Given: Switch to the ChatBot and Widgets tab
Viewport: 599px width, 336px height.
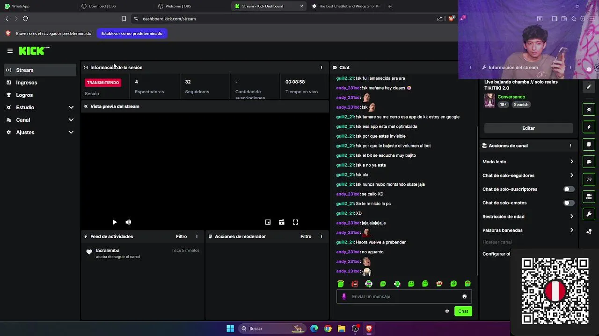Looking at the screenshot, I should click(x=345, y=6).
